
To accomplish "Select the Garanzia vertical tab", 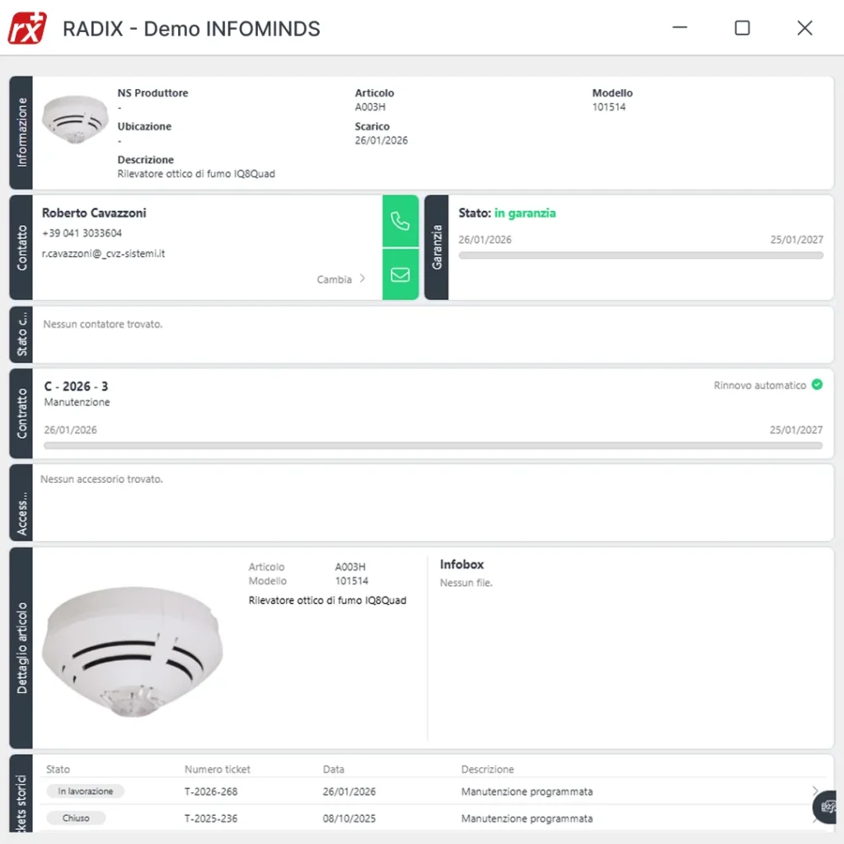I will [437, 247].
